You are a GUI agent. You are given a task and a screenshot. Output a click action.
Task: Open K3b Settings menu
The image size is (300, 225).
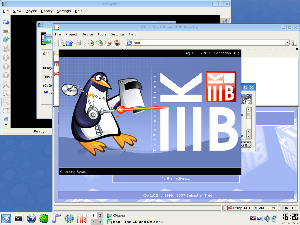click(x=117, y=34)
